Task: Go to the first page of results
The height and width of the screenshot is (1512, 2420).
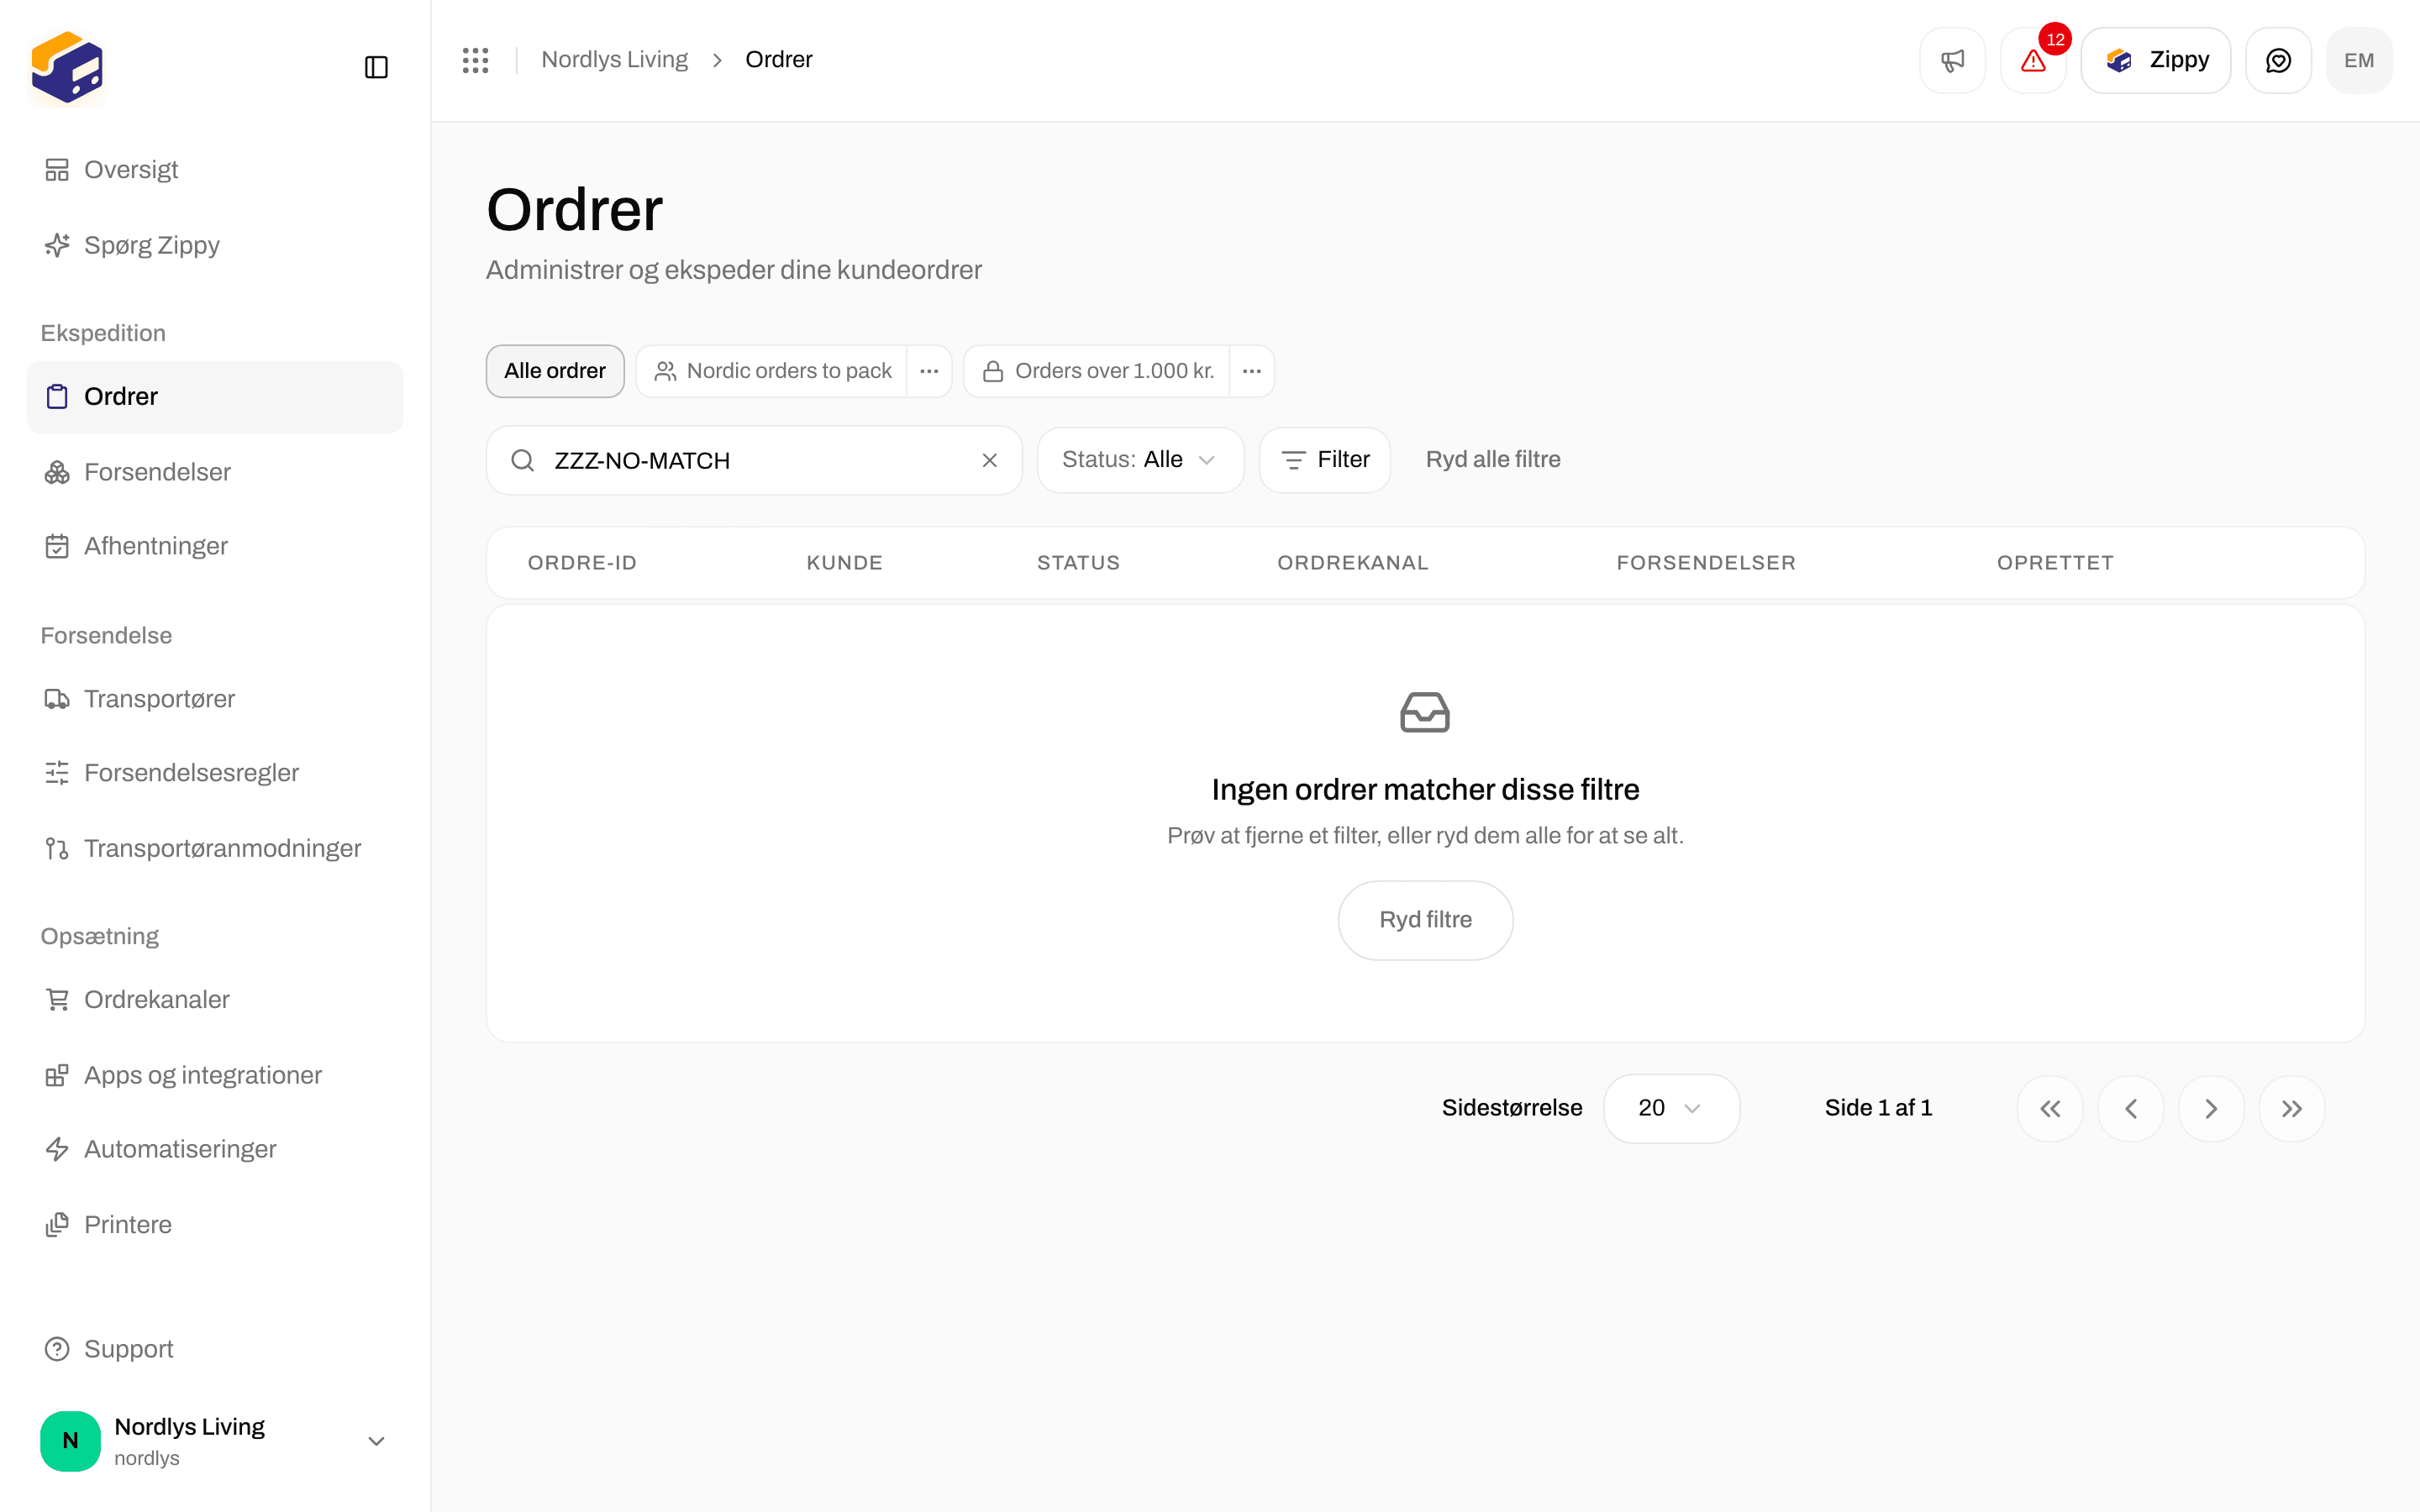Action: click(x=2050, y=1108)
